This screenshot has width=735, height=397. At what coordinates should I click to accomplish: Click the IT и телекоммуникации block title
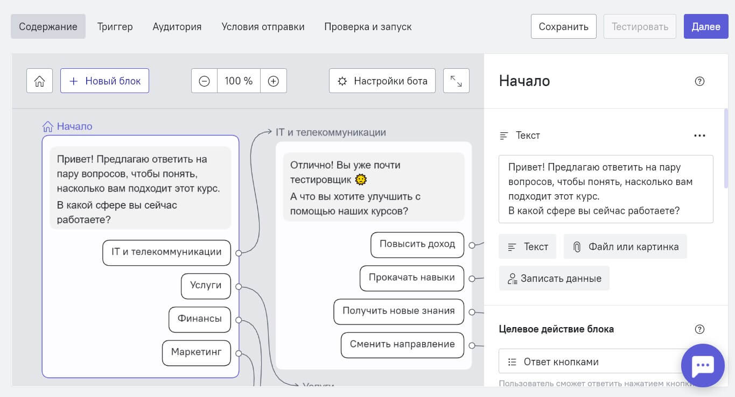coord(331,132)
